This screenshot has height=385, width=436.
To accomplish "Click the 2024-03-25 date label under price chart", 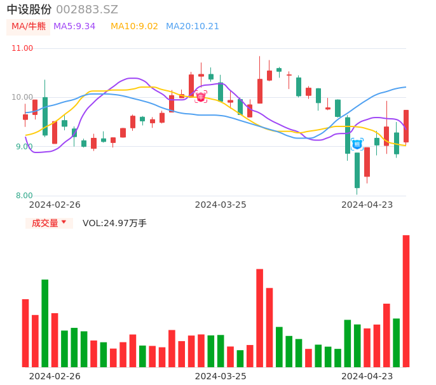I will 221,205.
